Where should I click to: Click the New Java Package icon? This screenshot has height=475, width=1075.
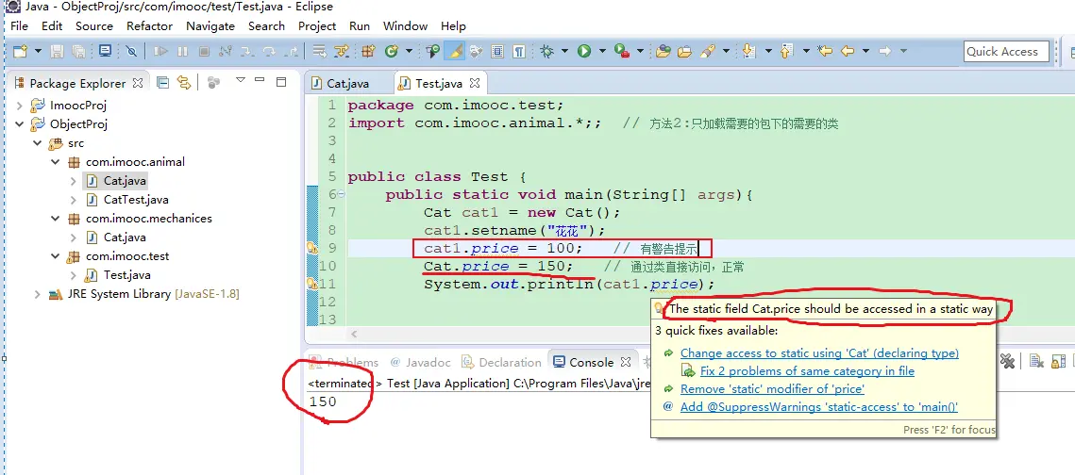point(368,51)
